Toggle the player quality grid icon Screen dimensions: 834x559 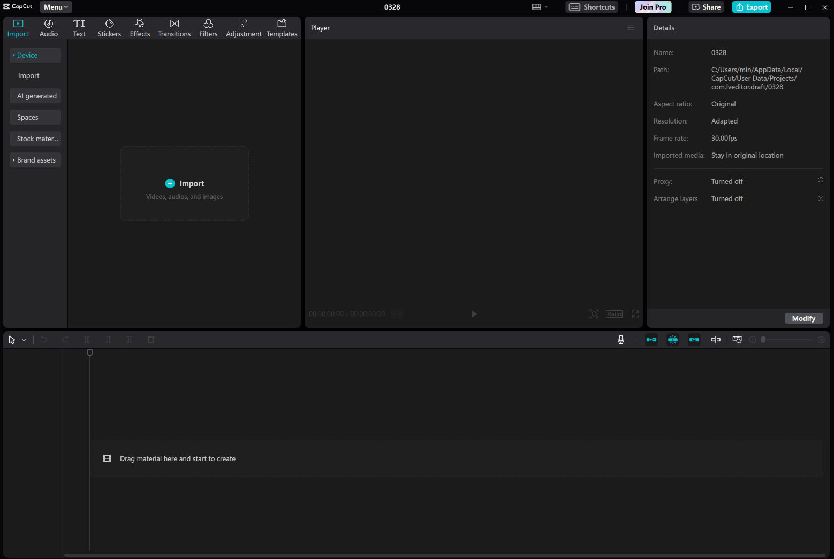coord(397,314)
